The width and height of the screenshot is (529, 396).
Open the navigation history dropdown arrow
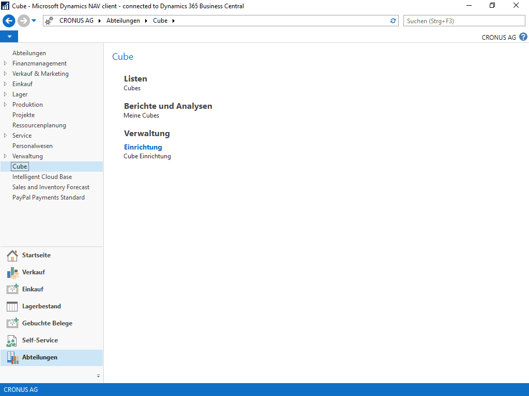tap(34, 21)
